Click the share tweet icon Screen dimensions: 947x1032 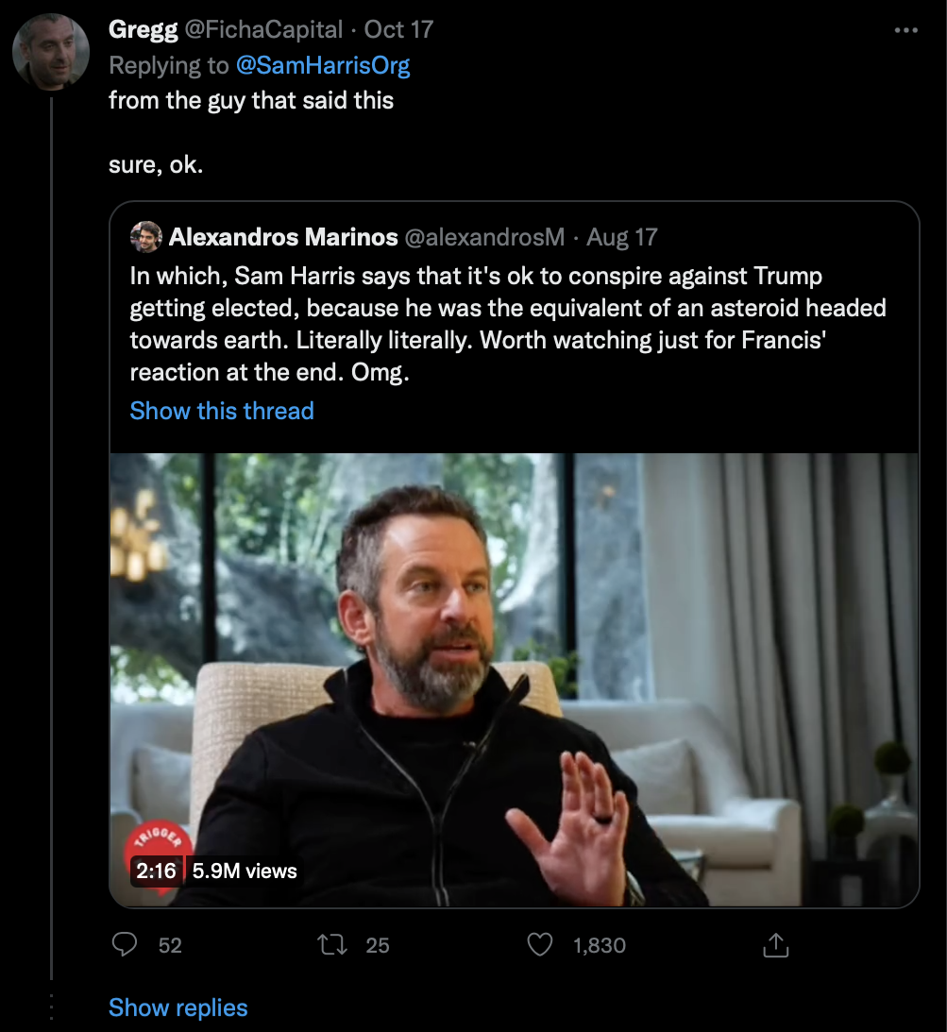775,944
